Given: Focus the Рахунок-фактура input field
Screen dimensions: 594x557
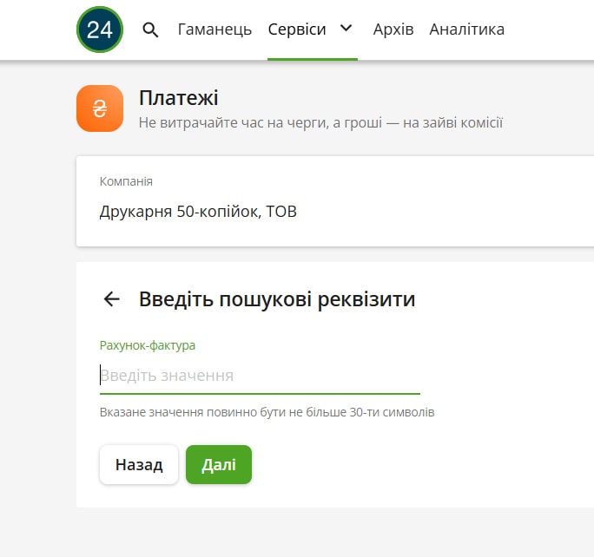Looking at the screenshot, I should [x=260, y=376].
